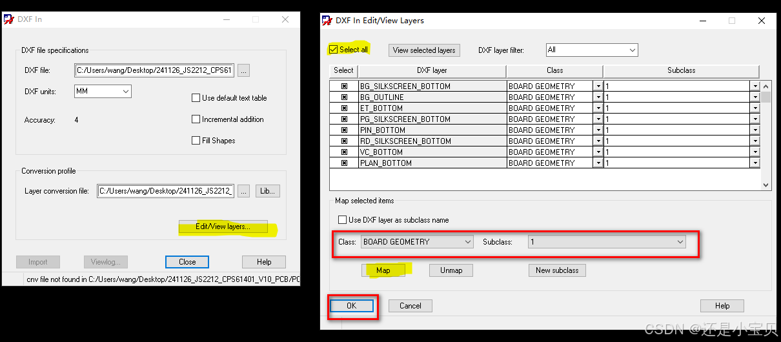The width and height of the screenshot is (781, 342).
Task: Close the DXF In window
Action: point(285,19)
